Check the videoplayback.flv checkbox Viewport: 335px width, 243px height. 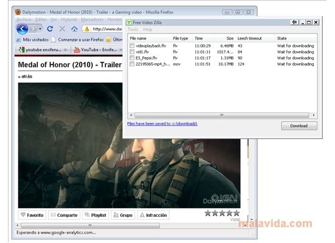[132, 46]
